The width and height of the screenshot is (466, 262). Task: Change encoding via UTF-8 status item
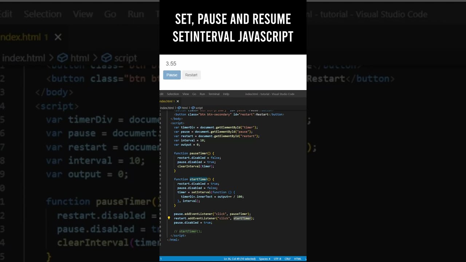(x=277, y=259)
